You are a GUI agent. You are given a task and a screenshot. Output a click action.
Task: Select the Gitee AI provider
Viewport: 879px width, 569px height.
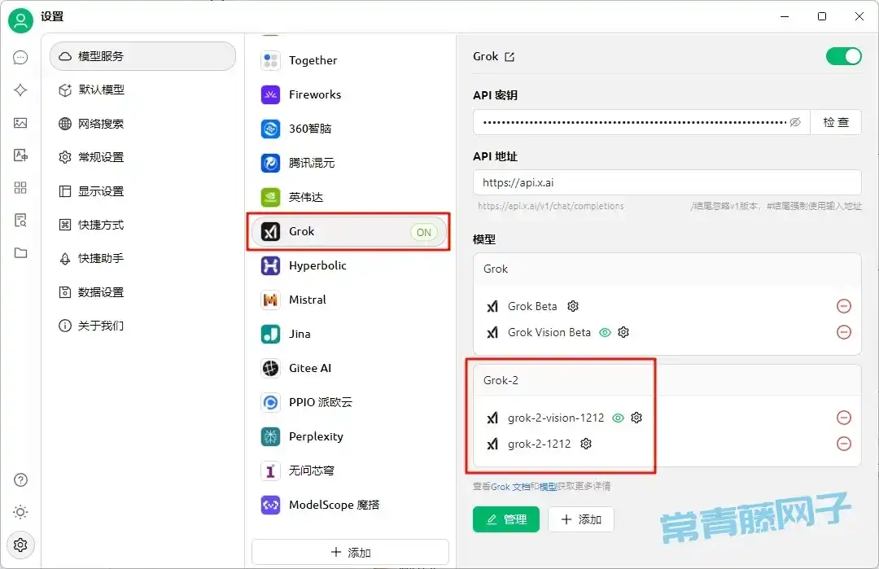tap(350, 368)
